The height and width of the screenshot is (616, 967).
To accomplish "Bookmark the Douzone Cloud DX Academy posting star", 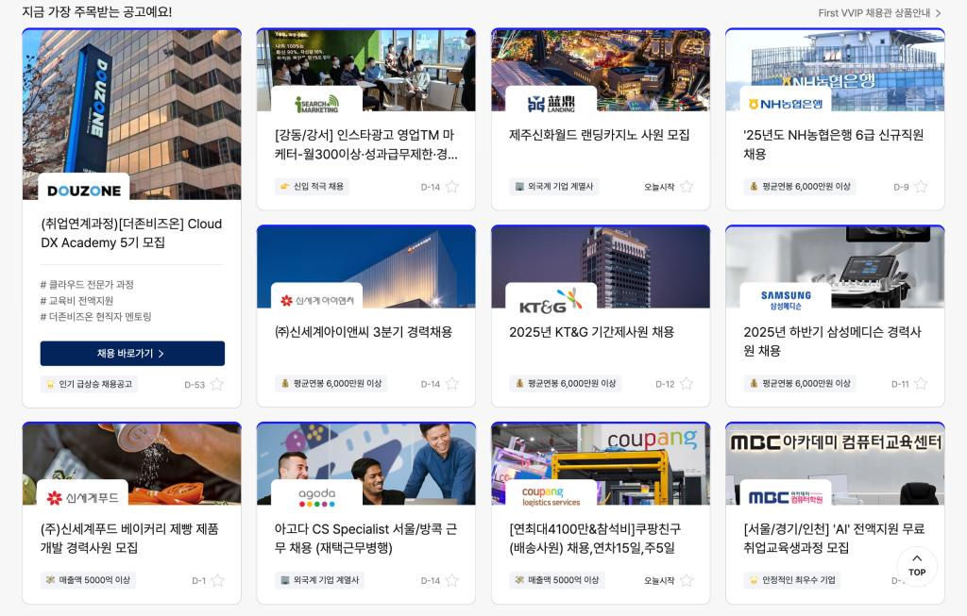I will 217,384.
